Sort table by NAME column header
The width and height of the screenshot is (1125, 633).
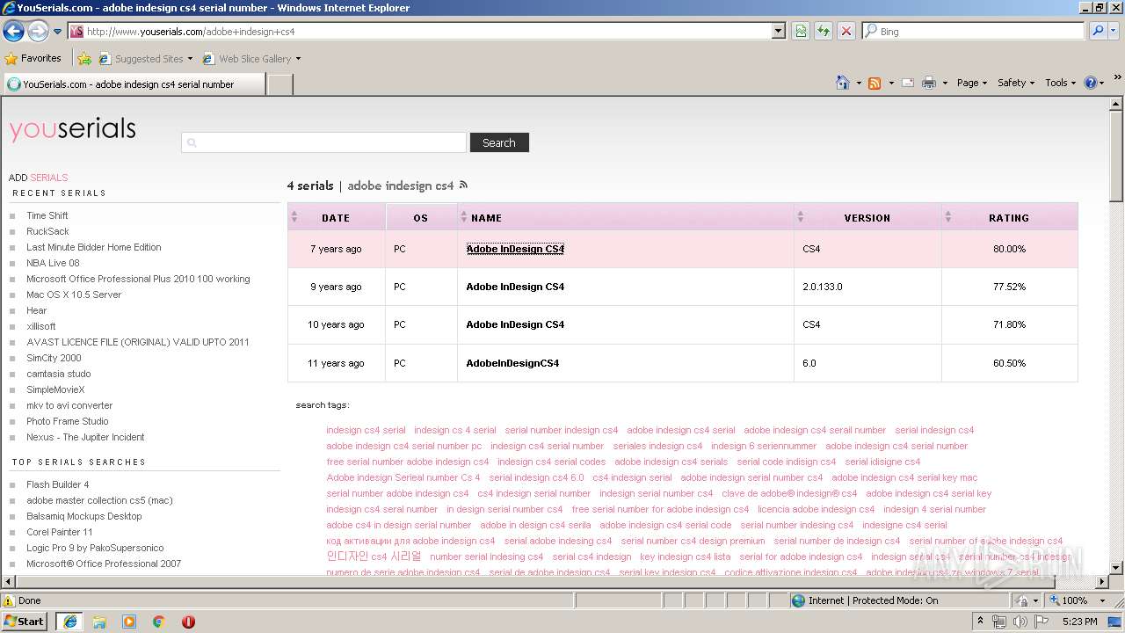click(626, 217)
